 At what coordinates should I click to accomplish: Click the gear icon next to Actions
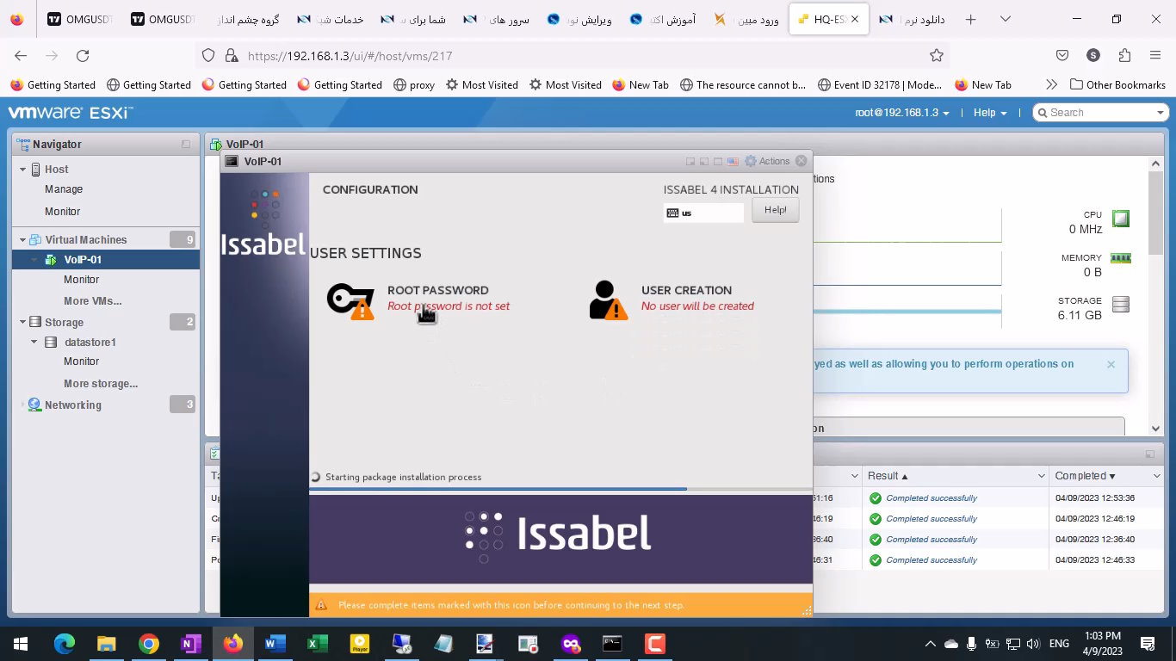(751, 161)
